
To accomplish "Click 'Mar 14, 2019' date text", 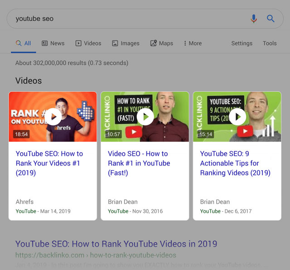I will [55, 211].
